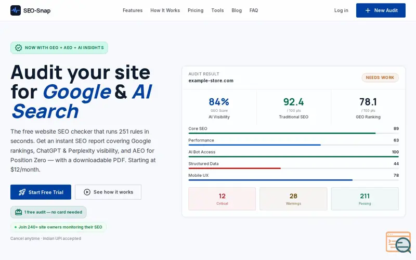This screenshot has width=416, height=260.
Task: Click the Core SEO progress bar
Action: 293,133
